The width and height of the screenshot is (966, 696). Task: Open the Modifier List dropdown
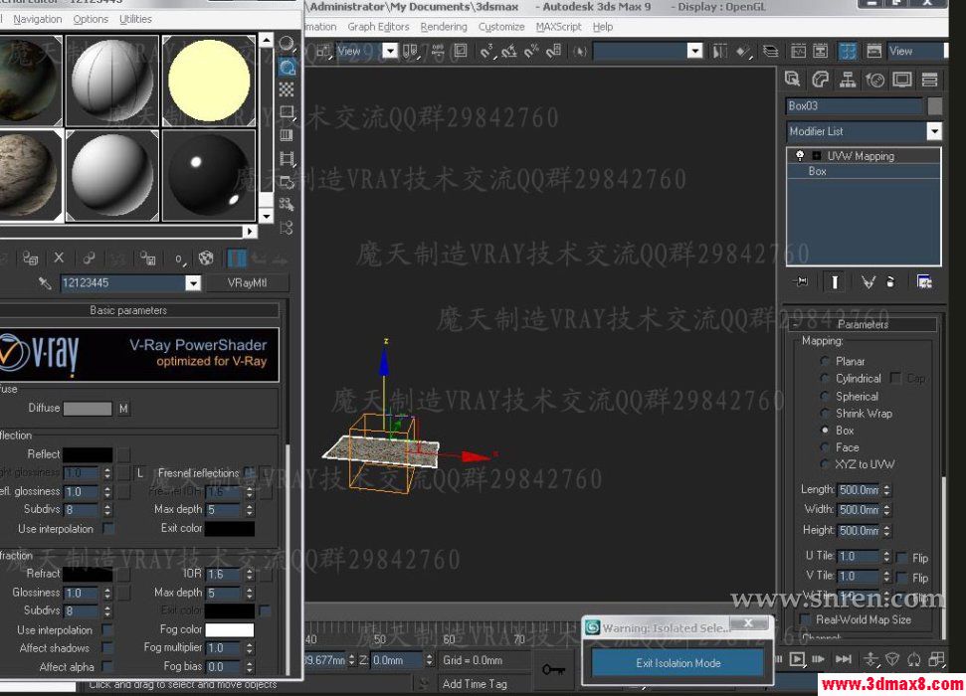click(x=932, y=130)
